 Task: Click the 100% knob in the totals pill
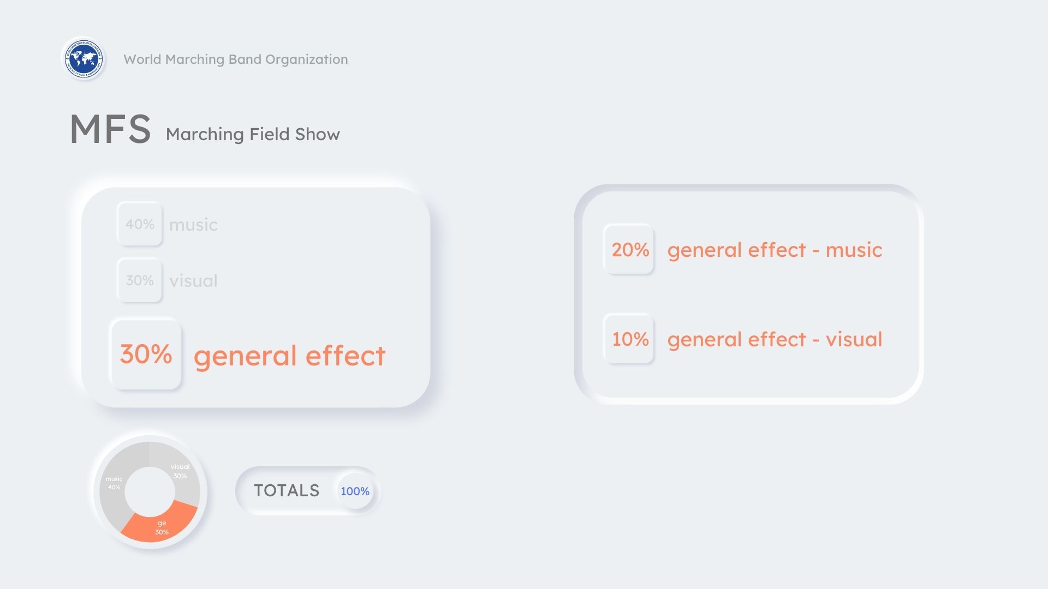click(355, 491)
